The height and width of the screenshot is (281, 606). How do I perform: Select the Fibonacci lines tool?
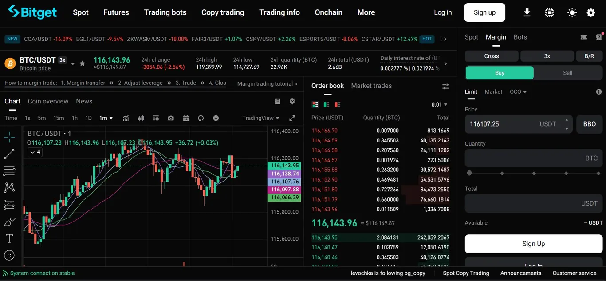point(9,171)
